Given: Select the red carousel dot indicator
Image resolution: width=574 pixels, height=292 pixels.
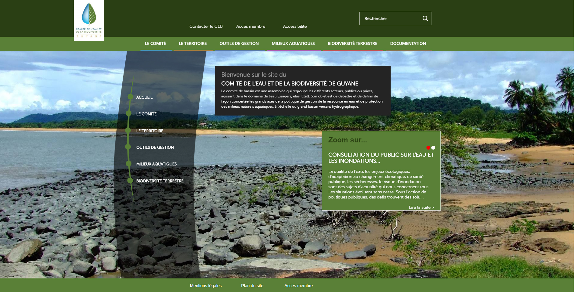Looking at the screenshot, I should coord(428,148).
